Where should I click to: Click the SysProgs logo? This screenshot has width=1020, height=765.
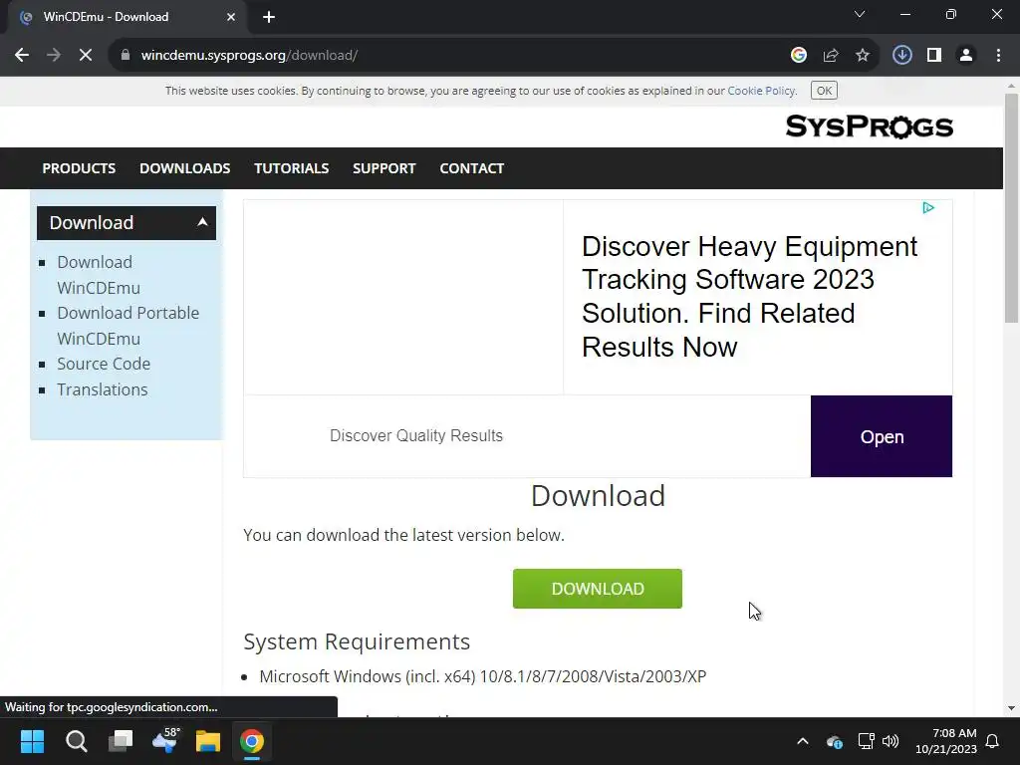[869, 127]
